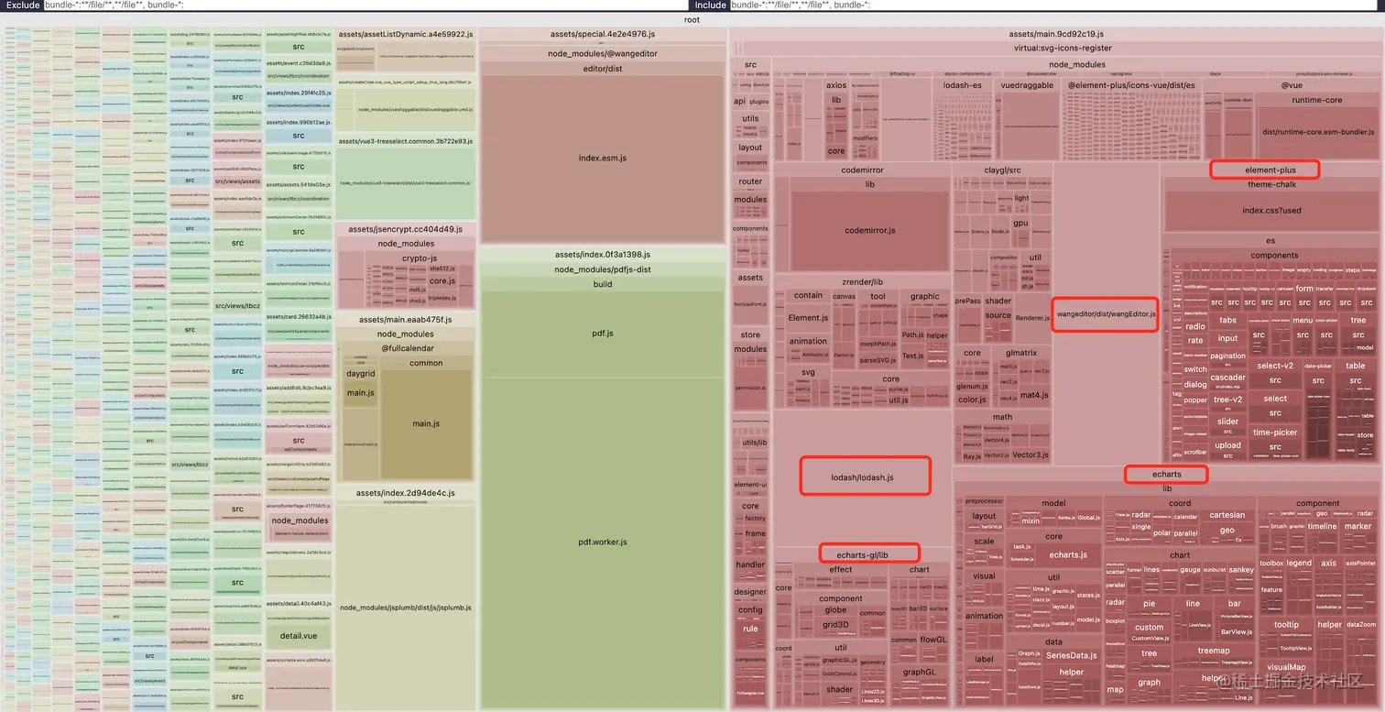Click the mat4.js block
Image resolution: width=1385 pixels, height=712 pixels.
pos(1034,396)
